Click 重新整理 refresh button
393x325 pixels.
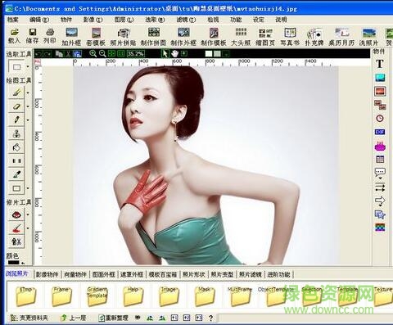113,318
